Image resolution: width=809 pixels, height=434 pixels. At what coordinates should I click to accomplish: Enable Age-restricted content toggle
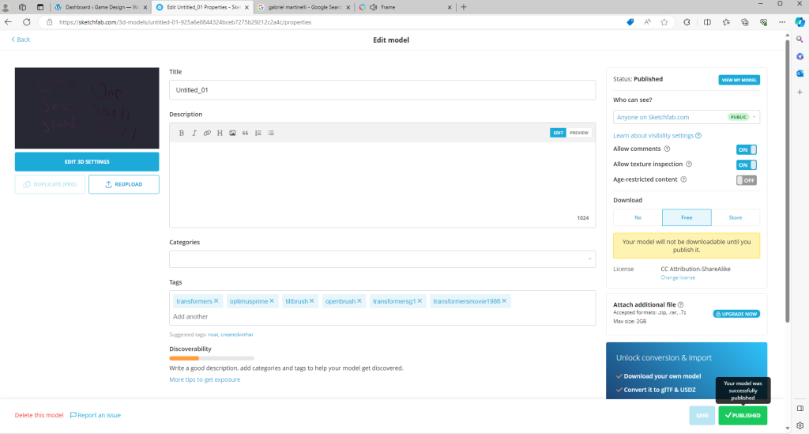[746, 180]
